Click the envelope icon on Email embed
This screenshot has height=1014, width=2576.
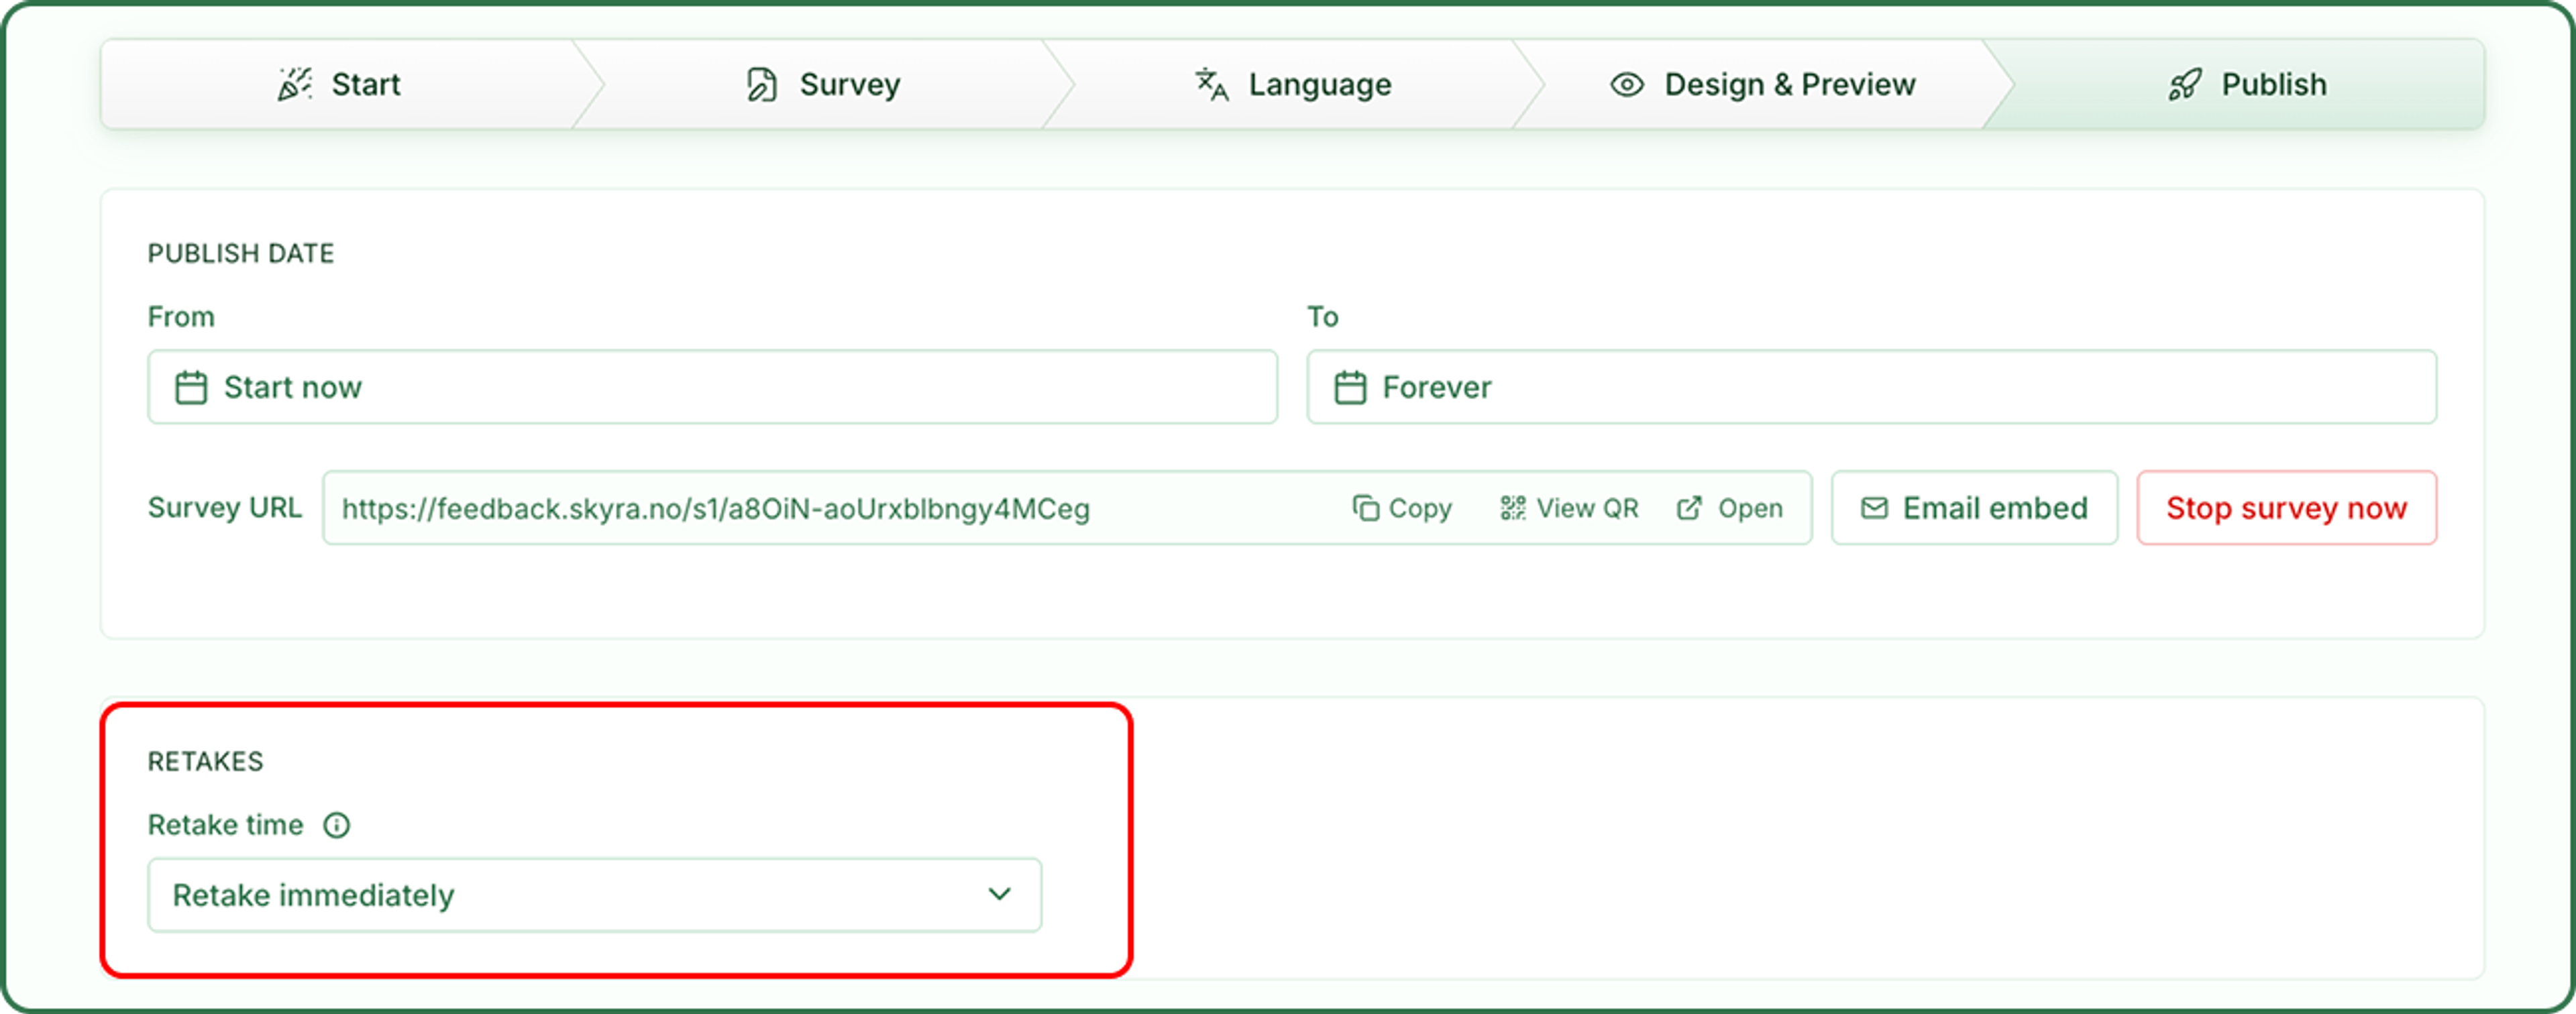point(1874,508)
